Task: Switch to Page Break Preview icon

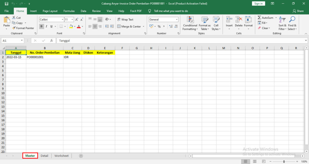Action: pos(264,162)
